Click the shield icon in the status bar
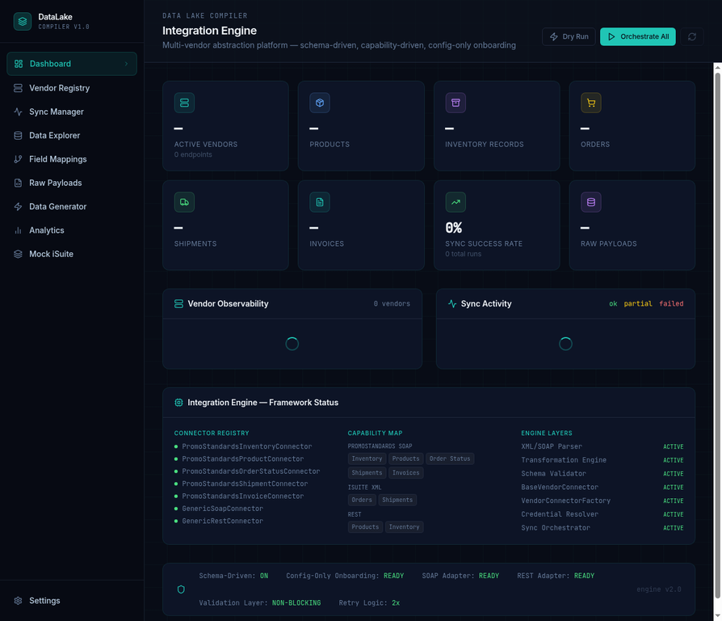 (181, 589)
